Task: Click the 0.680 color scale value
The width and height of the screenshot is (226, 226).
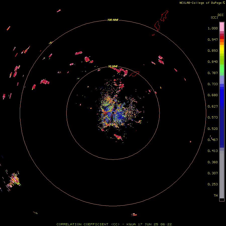Action: (x=213, y=95)
